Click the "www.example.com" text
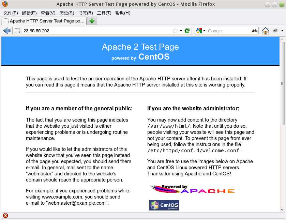Screen dimensions: 286x220 point(62,197)
